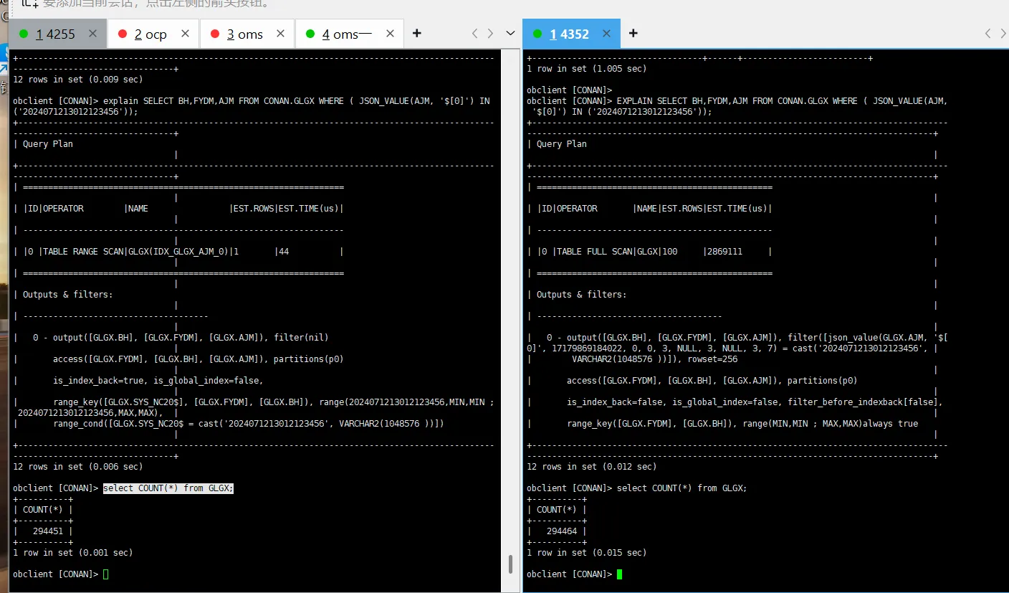Click the right terminal command prompt cursor

tap(620, 574)
